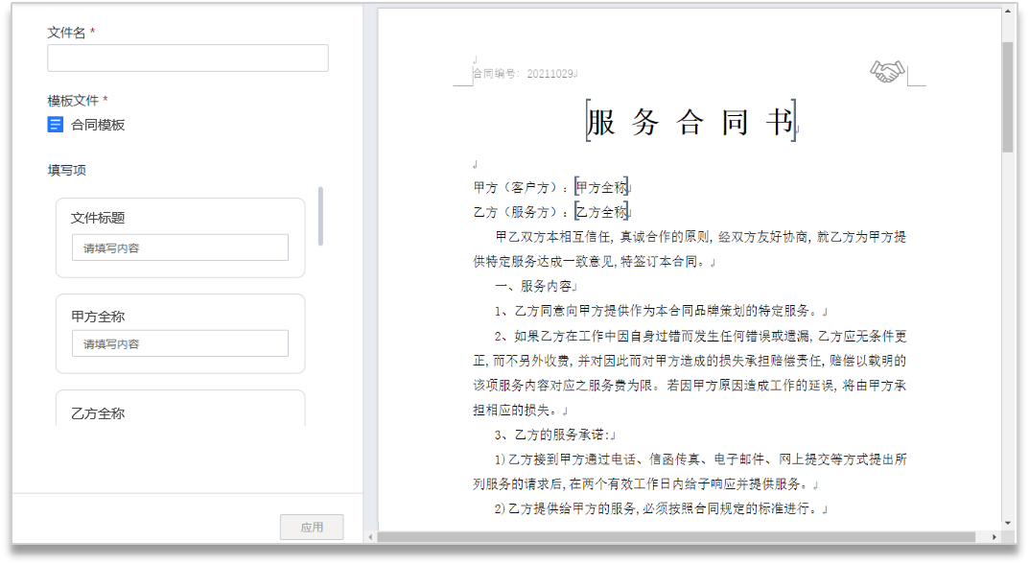Click the 服务合同书 title field
1029x565 pixels.
[691, 122]
